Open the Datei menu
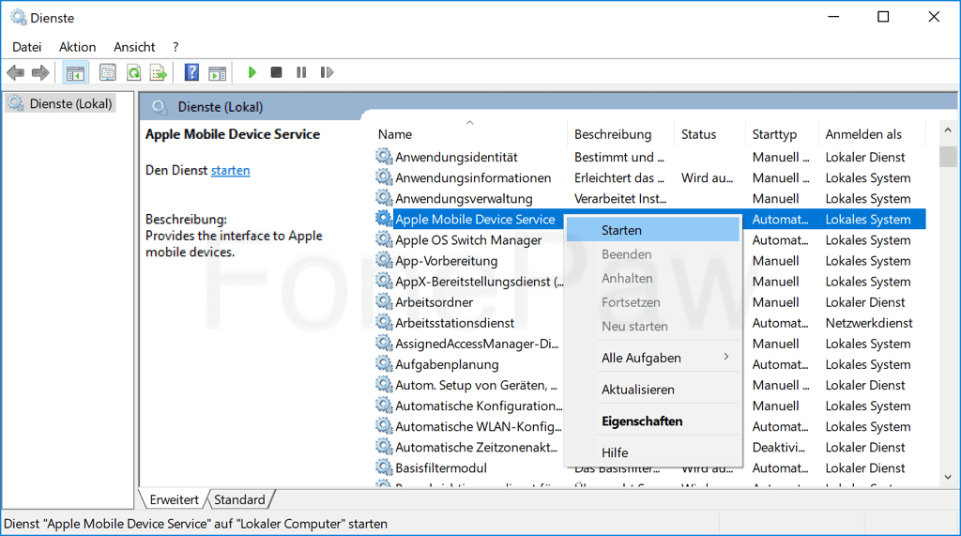This screenshot has height=536, width=961. click(27, 47)
